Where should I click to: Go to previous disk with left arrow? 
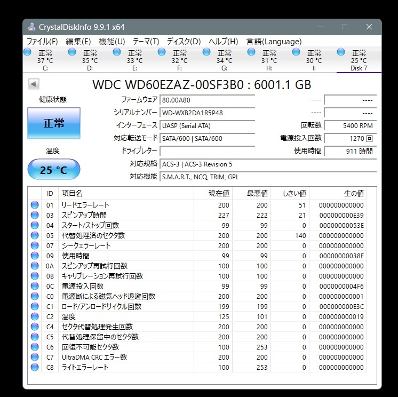coord(34,84)
